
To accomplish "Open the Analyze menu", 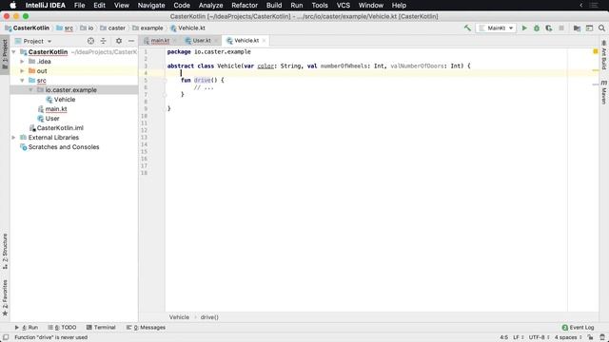I will click(210, 6).
